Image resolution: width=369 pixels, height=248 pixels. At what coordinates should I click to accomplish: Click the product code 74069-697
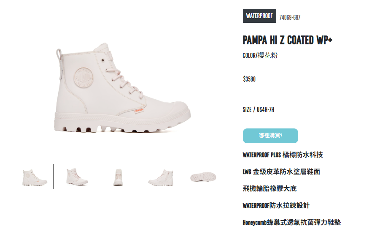(290, 17)
